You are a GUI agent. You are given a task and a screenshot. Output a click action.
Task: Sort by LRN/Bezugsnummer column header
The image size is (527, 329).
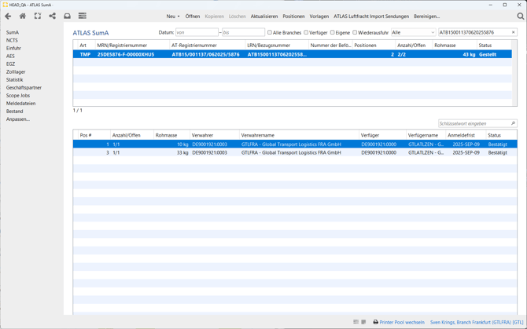[x=277, y=46]
